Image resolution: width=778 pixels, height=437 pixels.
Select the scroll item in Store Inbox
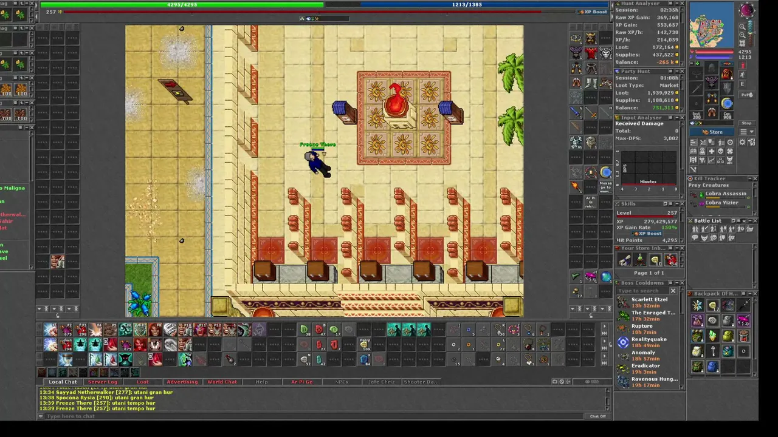625,260
